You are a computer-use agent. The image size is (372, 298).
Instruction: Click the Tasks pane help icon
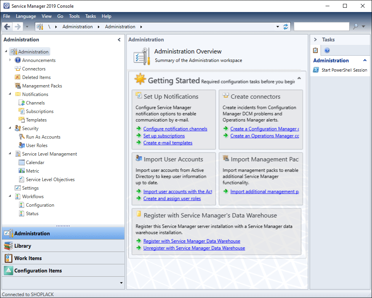point(327,50)
